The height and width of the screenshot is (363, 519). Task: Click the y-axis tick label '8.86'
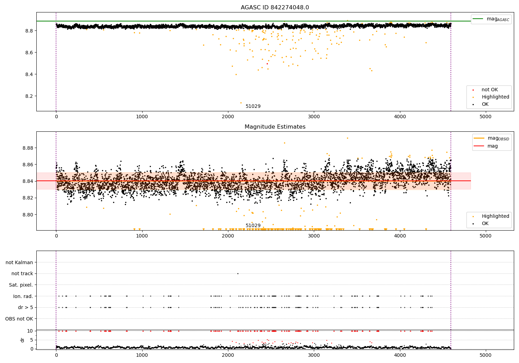coord(27,165)
